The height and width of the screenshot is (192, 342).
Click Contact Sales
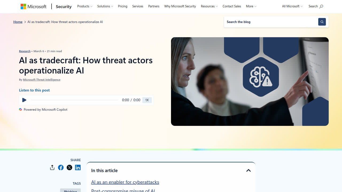pyautogui.click(x=232, y=6)
